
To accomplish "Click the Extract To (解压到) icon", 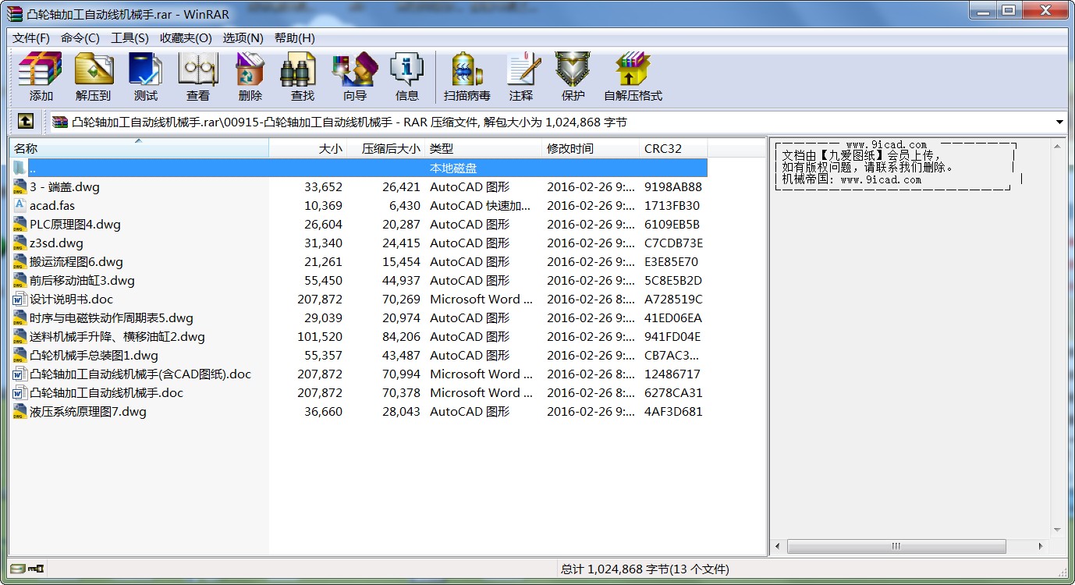I will pyautogui.click(x=93, y=76).
